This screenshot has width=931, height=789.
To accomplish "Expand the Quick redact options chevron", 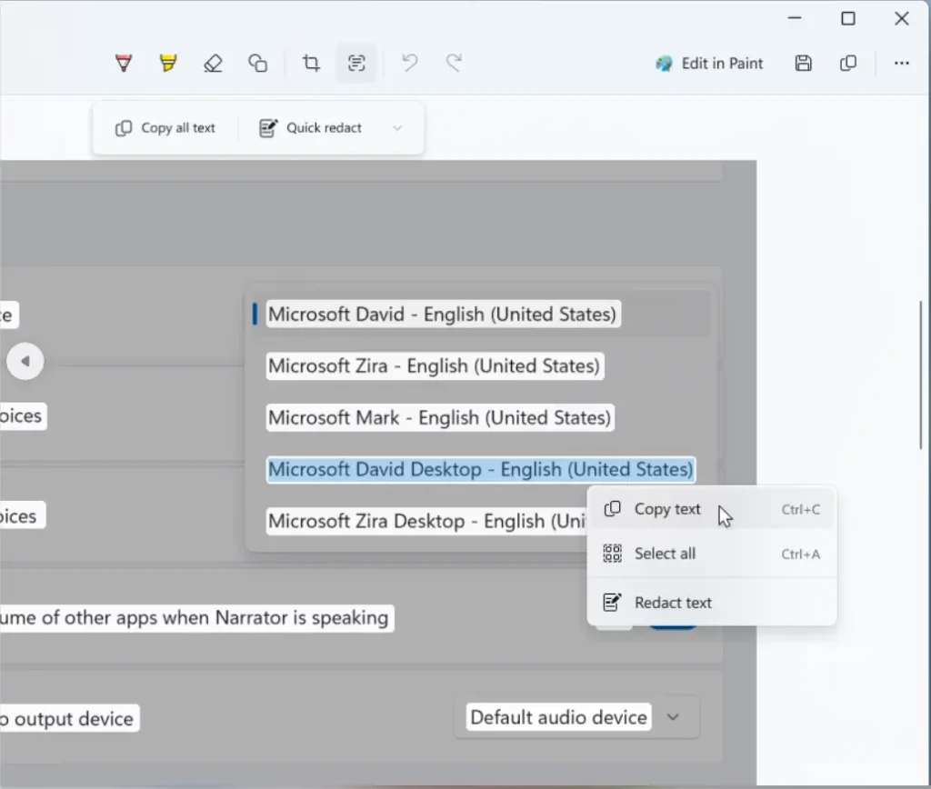I will click(x=397, y=128).
